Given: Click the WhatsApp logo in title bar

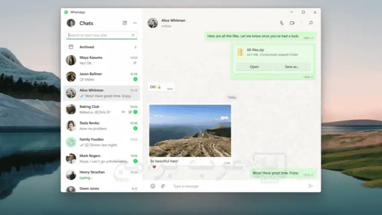Looking at the screenshot, I should click(x=66, y=12).
